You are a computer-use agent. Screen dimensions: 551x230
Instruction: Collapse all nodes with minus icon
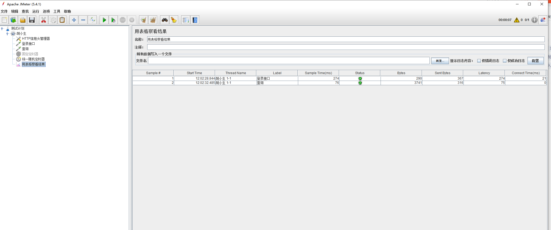click(x=83, y=20)
